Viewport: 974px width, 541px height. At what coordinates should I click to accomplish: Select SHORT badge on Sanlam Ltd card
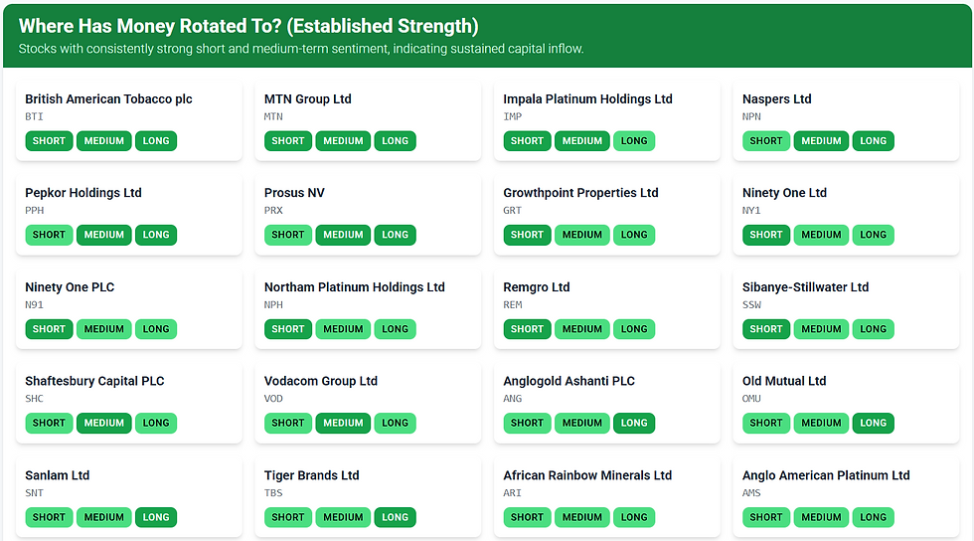point(49,517)
